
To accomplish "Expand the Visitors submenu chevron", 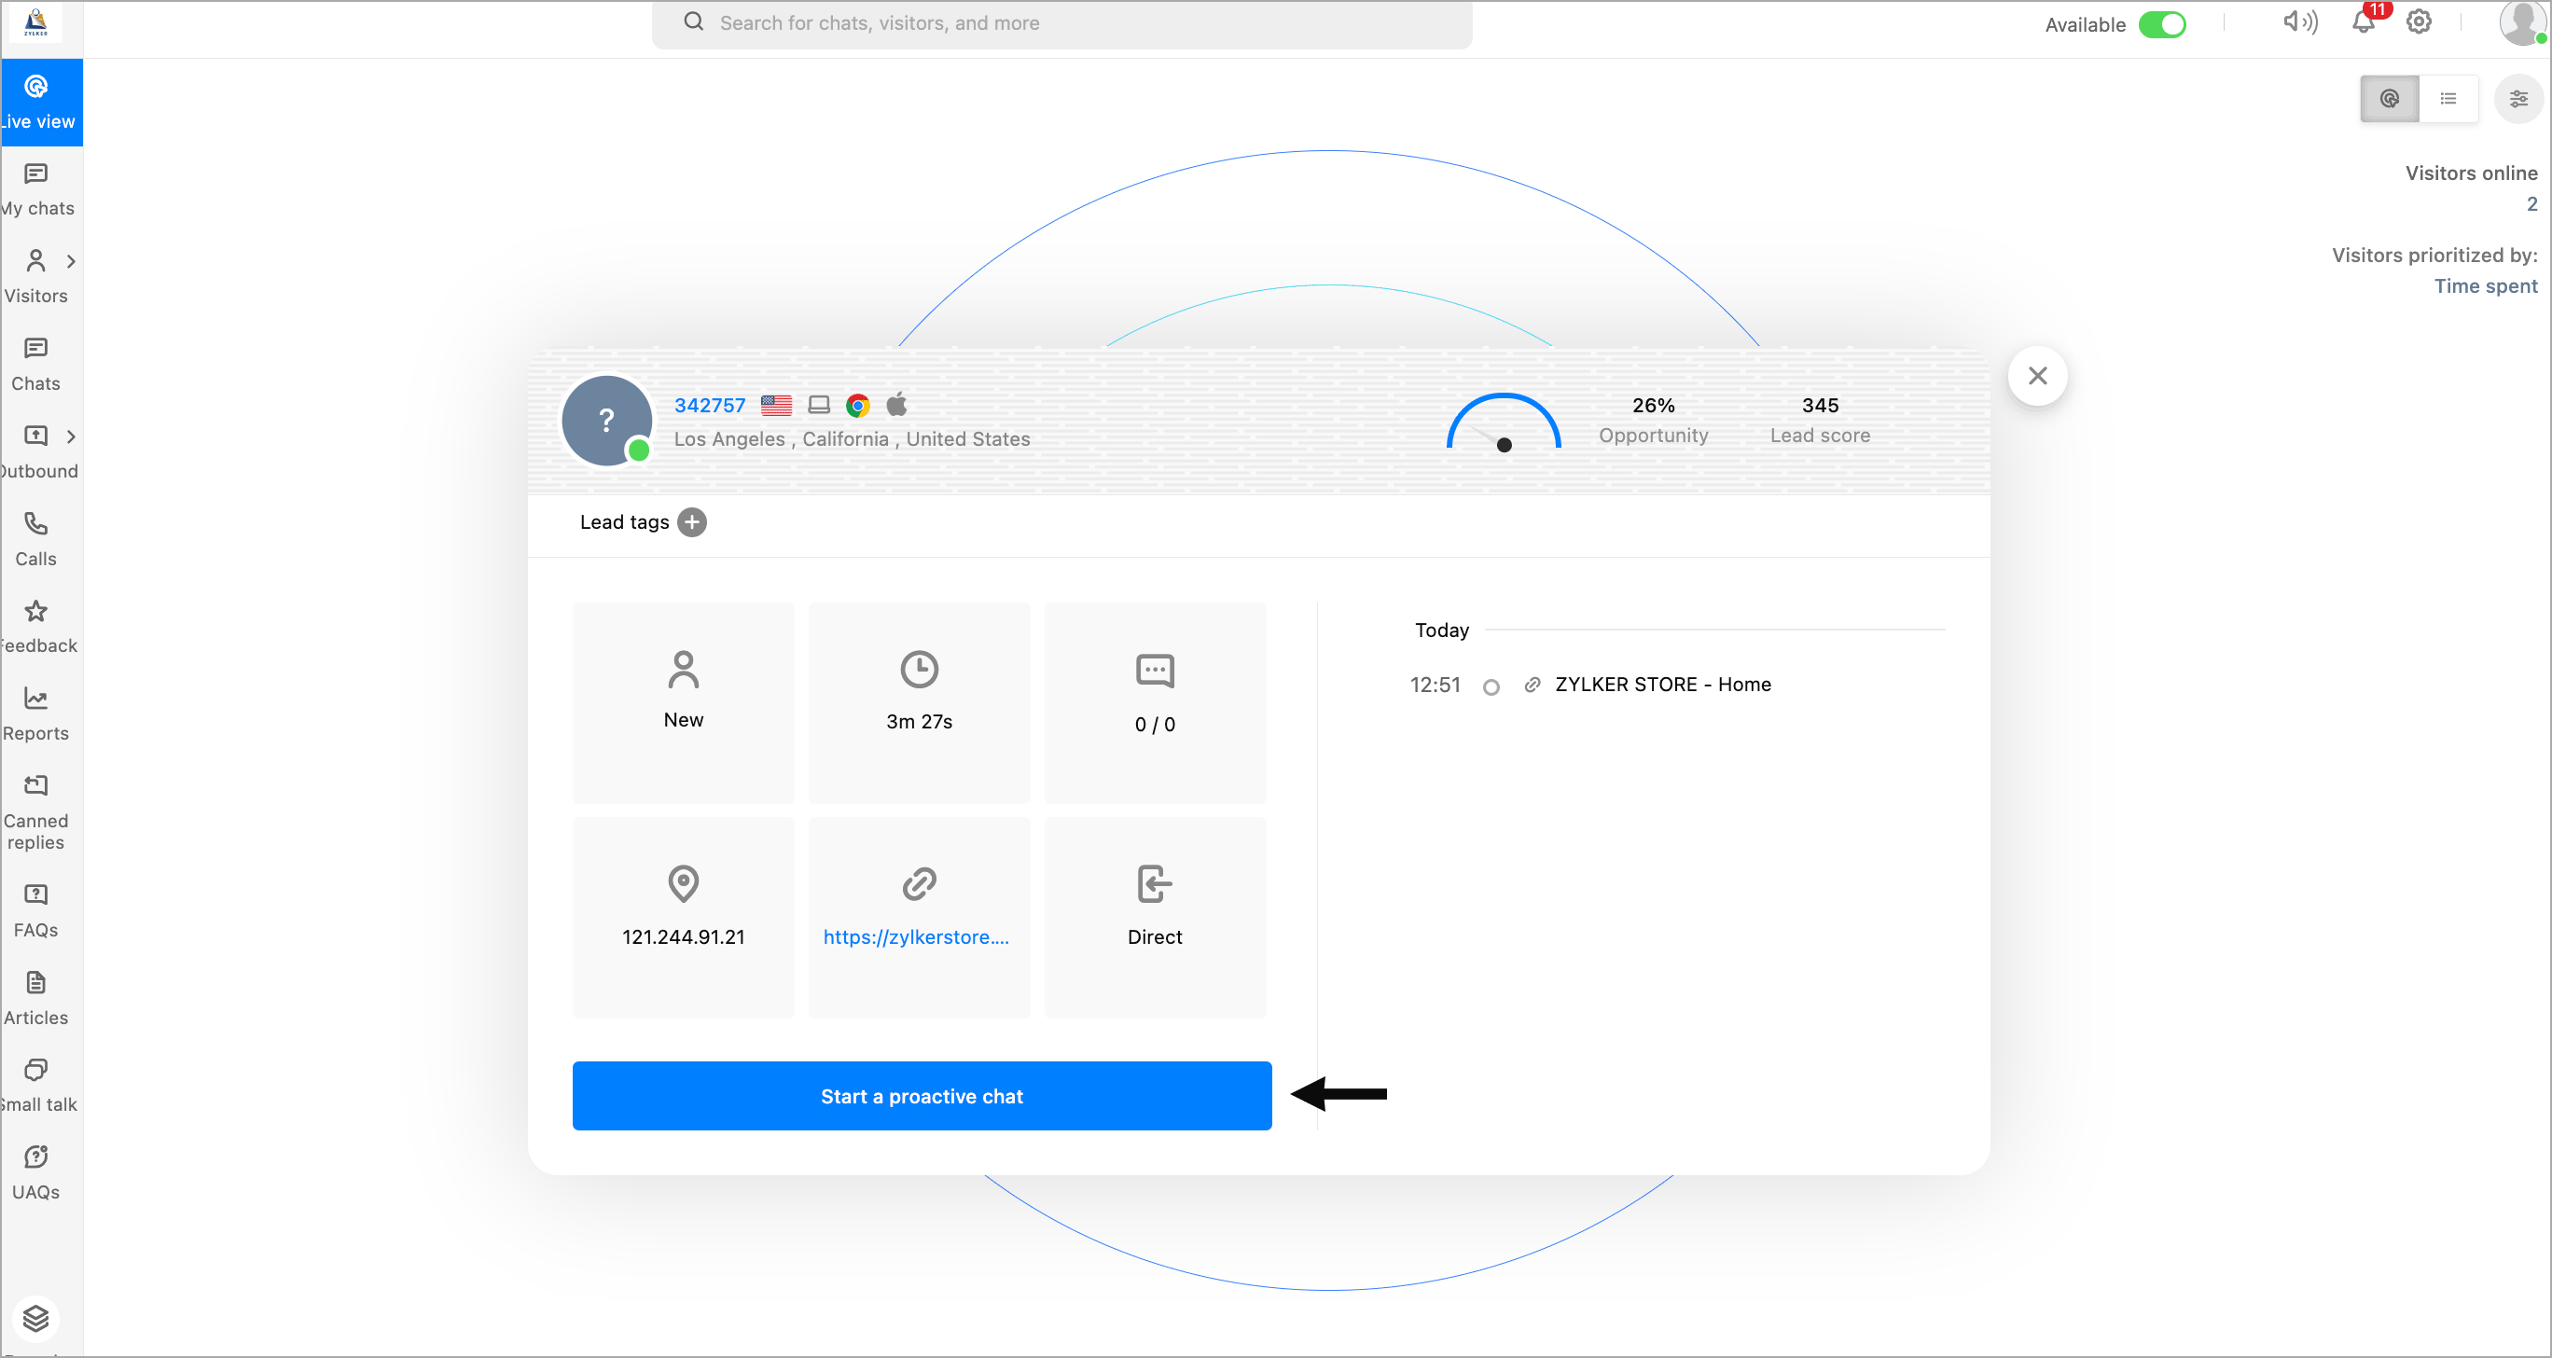I will point(70,261).
